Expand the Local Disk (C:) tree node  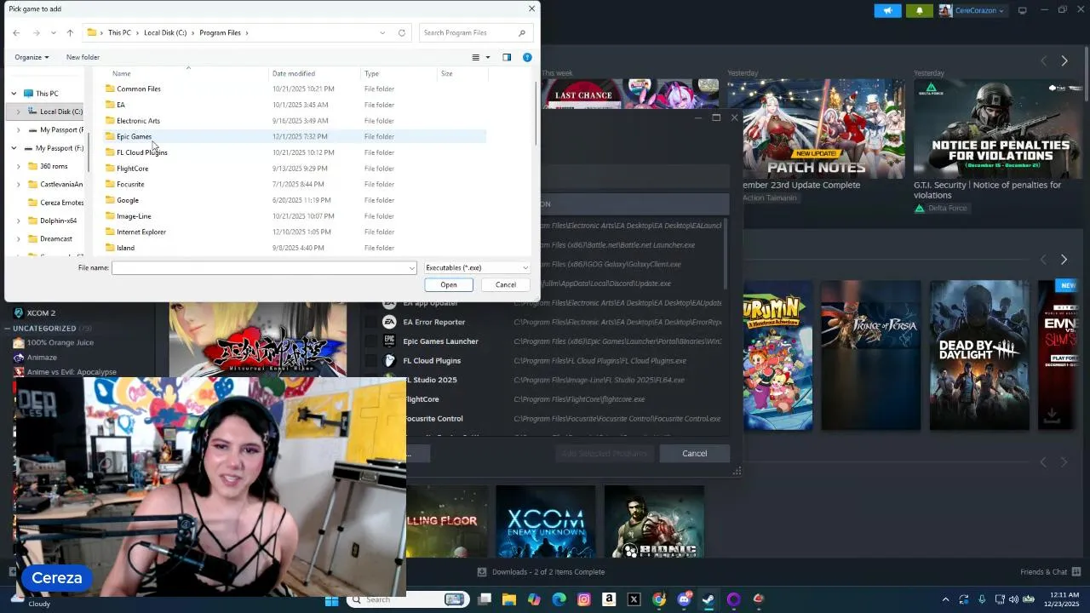coord(19,112)
